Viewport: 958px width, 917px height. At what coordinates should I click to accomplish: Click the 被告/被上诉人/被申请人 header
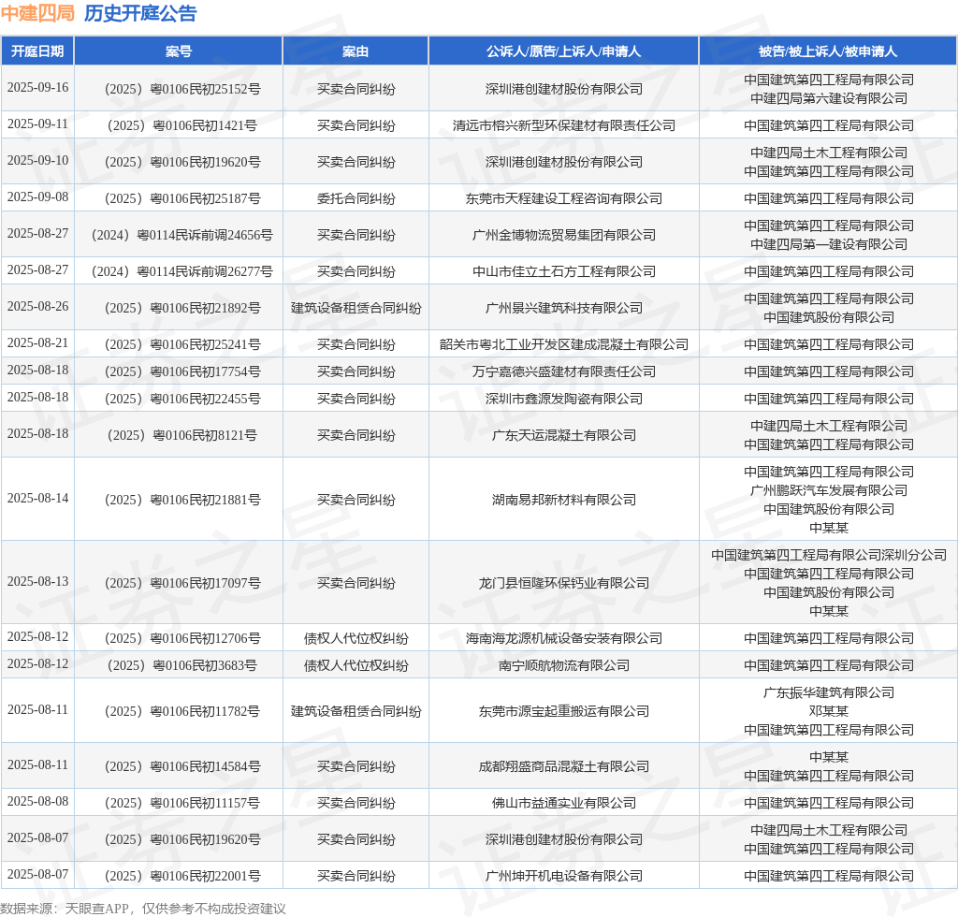(828, 51)
